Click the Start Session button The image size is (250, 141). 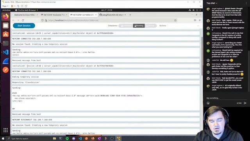(24, 25)
